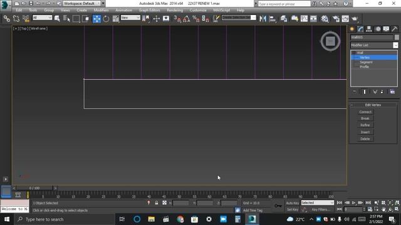Click the Mirror tool
This screenshot has width=401, height=225.
(x=263, y=19)
